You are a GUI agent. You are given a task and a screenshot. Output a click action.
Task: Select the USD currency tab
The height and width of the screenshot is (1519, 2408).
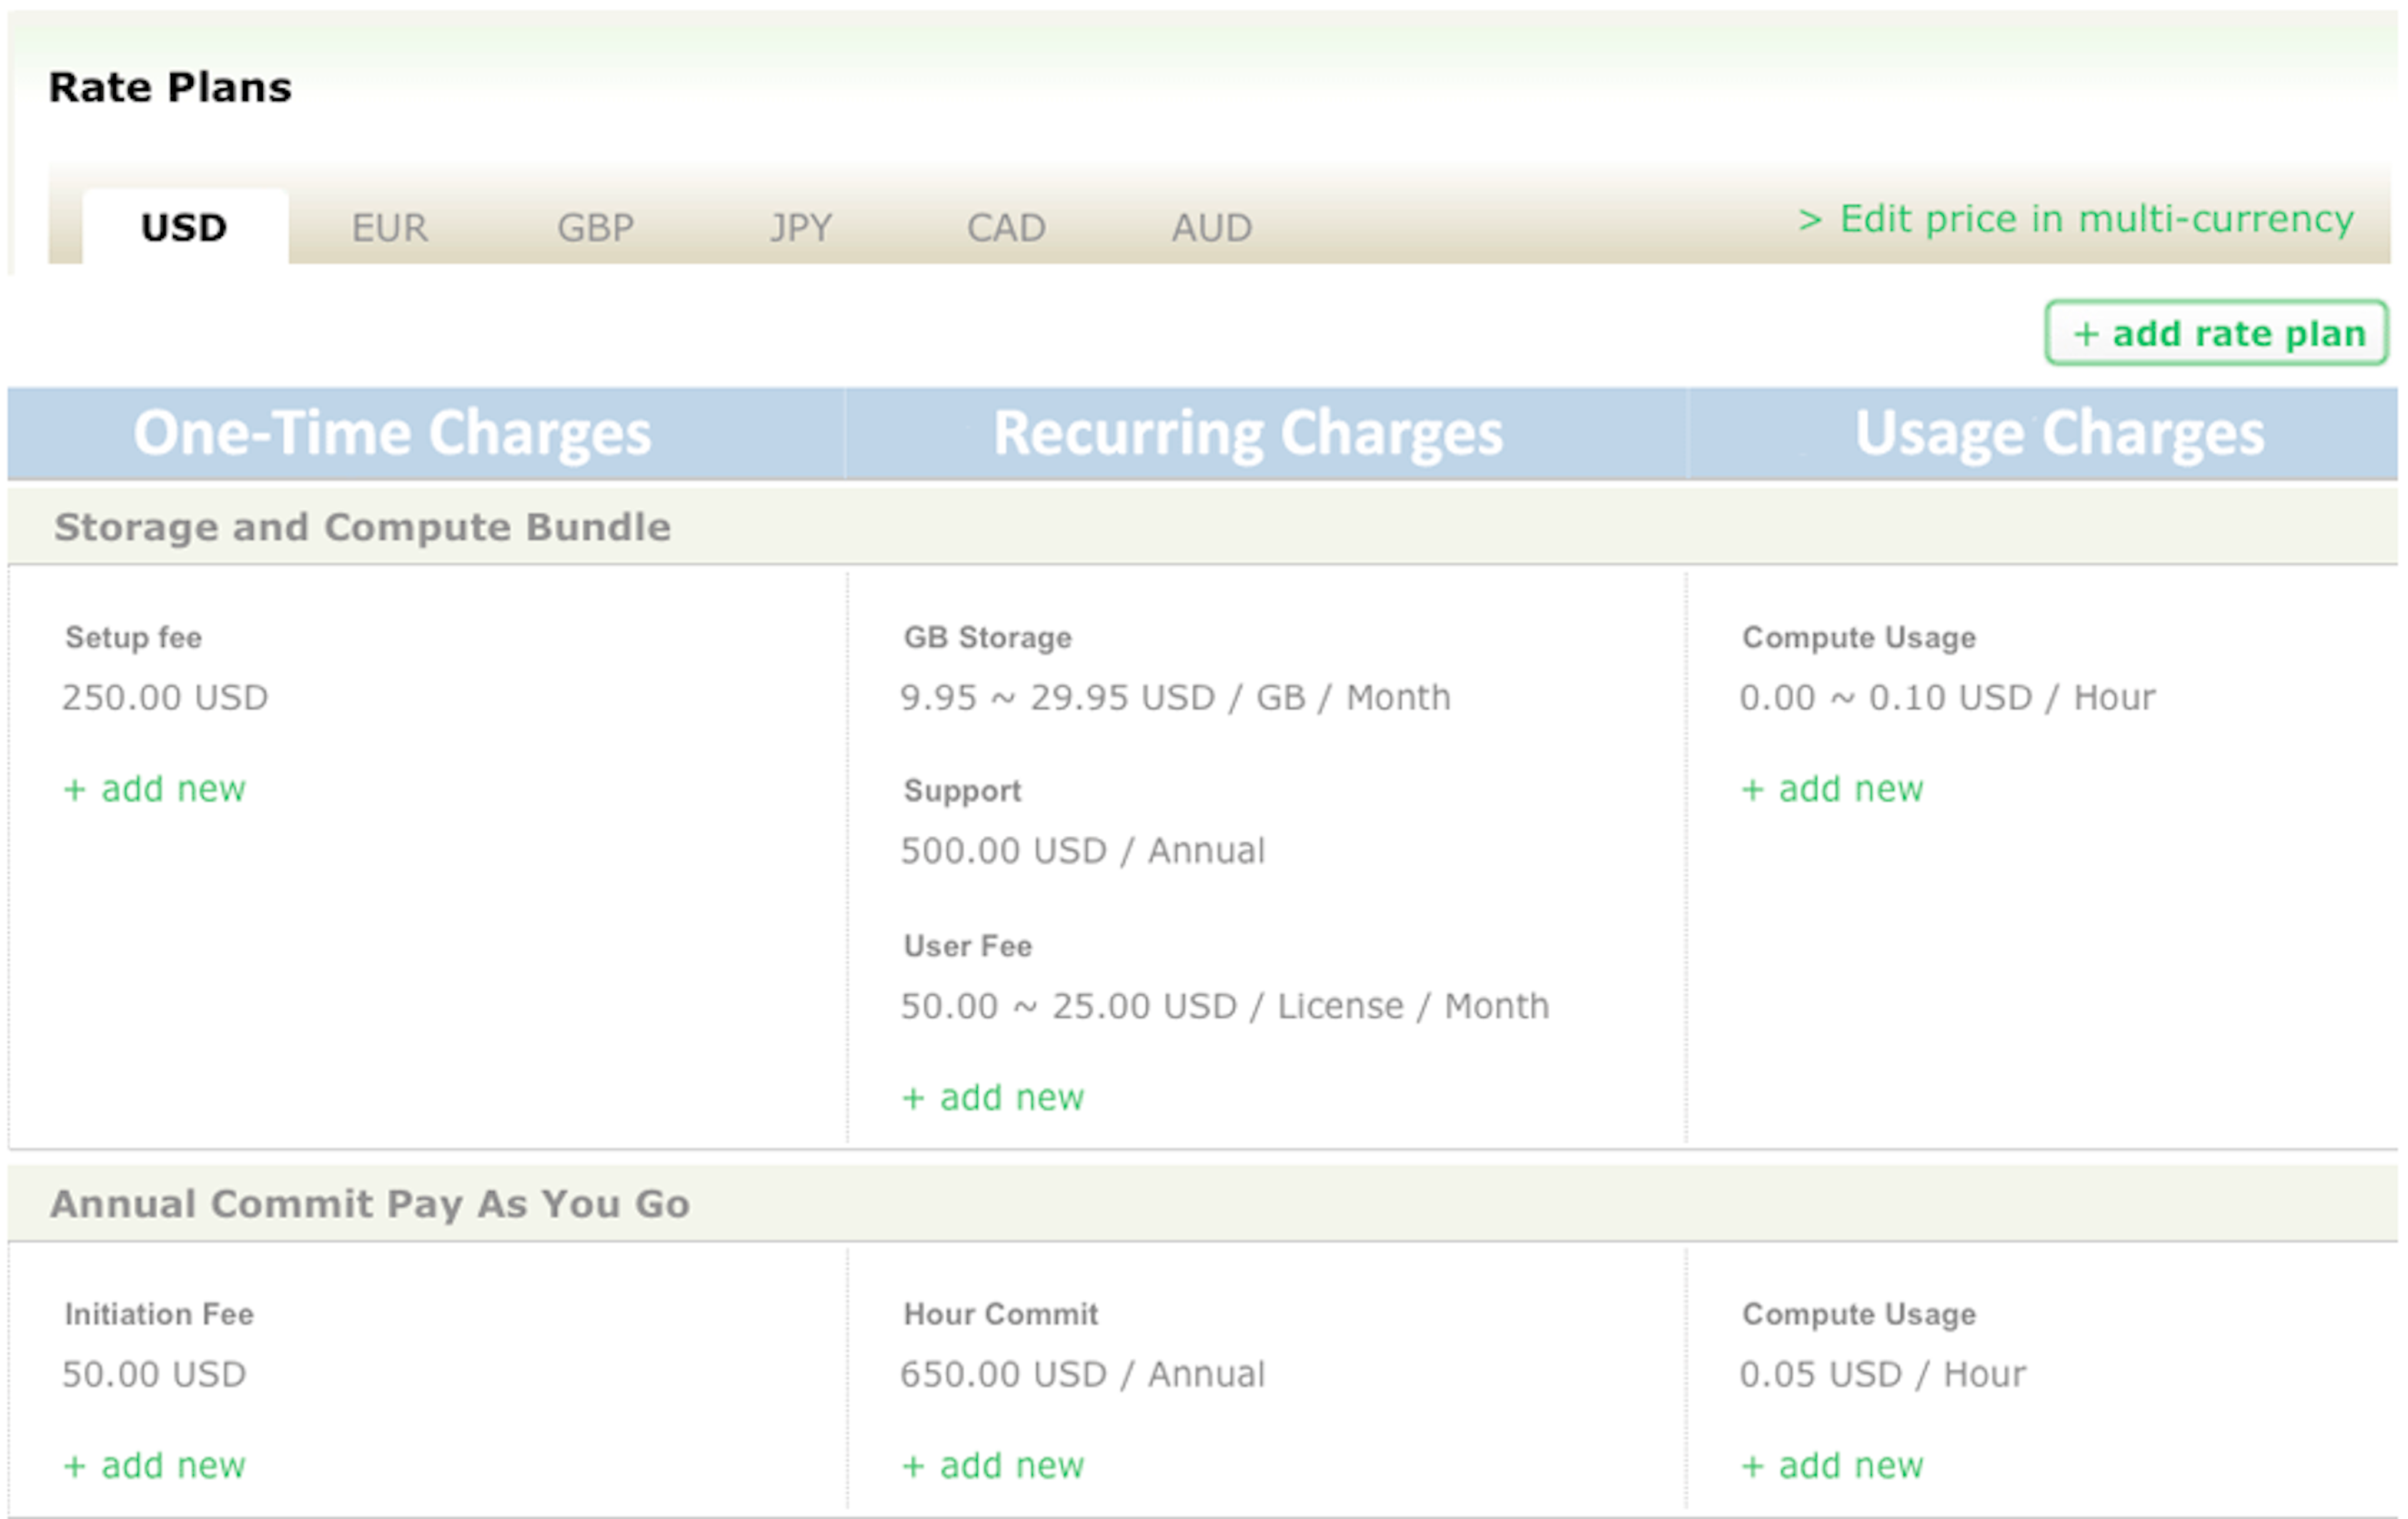pos(183,227)
